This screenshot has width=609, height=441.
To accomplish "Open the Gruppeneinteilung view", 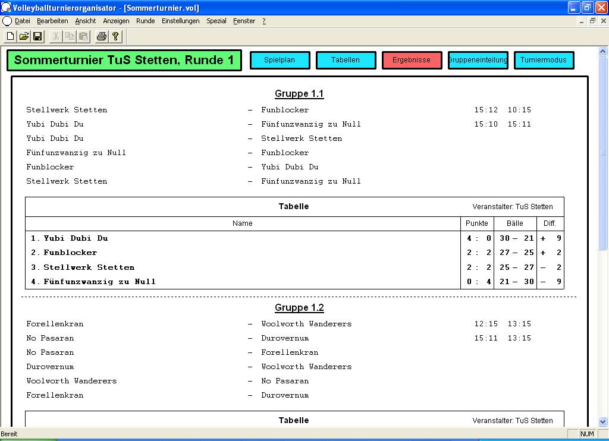I will coord(478,60).
